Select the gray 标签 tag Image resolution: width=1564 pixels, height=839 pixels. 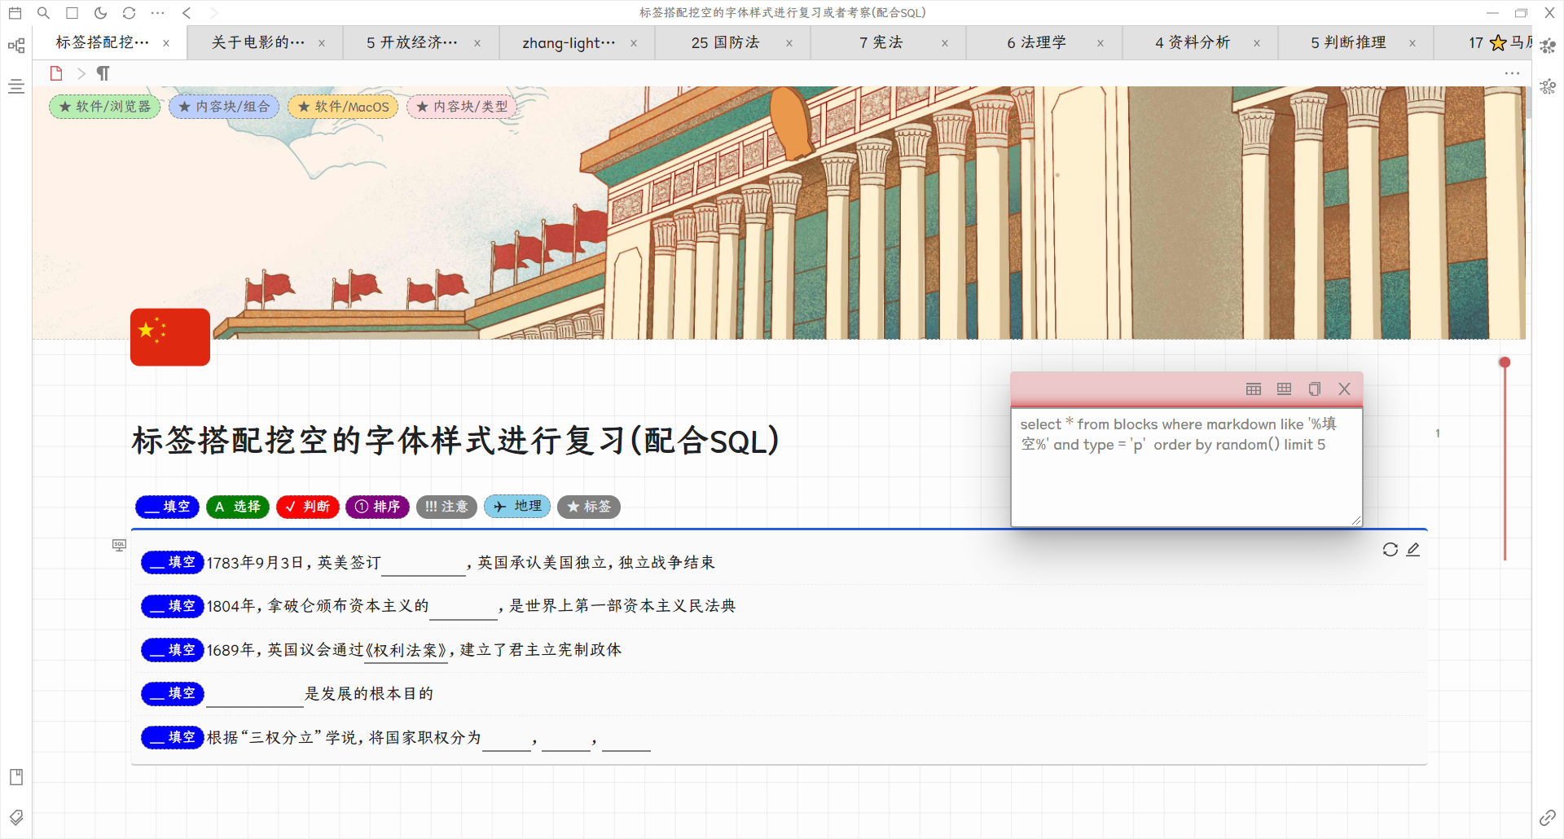589,507
